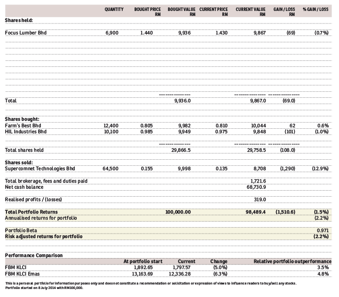Image resolution: width=339 pixels, height=297 pixels.
Task: Click Total shares held loss (108.0)
Action: (x=288, y=150)
